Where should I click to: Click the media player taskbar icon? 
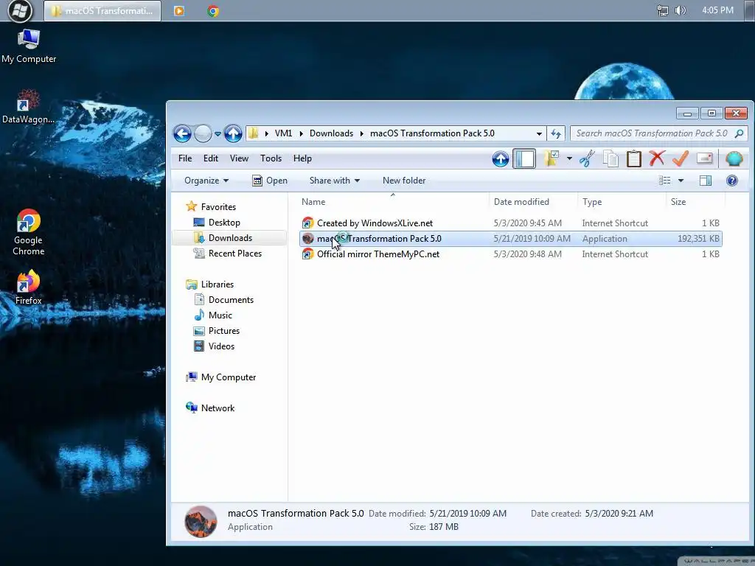[x=179, y=10]
